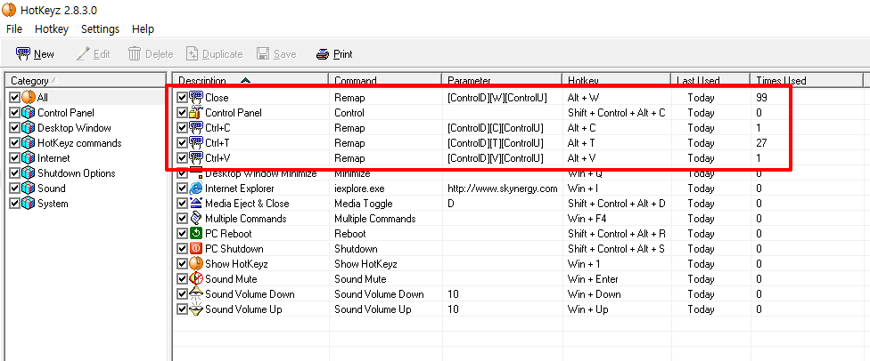The height and width of the screenshot is (361, 870).
Task: Open the File menu
Action: tap(14, 29)
